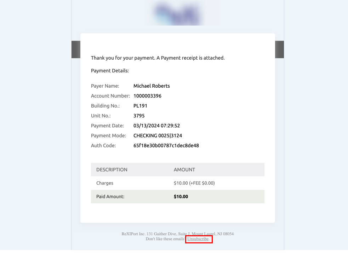
Task: Click the ReXIPort Inc. address line
Action: pyautogui.click(x=177, y=234)
